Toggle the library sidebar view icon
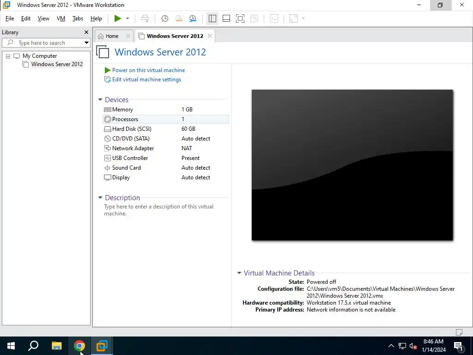This screenshot has width=473, height=355. point(212,18)
